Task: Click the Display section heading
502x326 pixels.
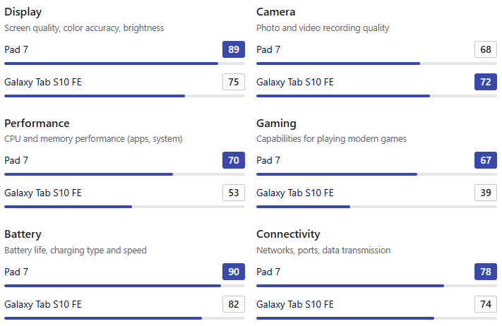Action: point(23,12)
